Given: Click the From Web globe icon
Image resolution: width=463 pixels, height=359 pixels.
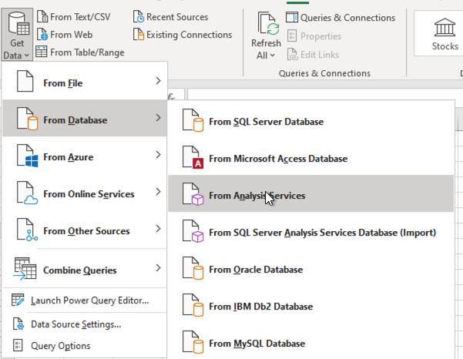Looking at the screenshot, I should (42, 34).
